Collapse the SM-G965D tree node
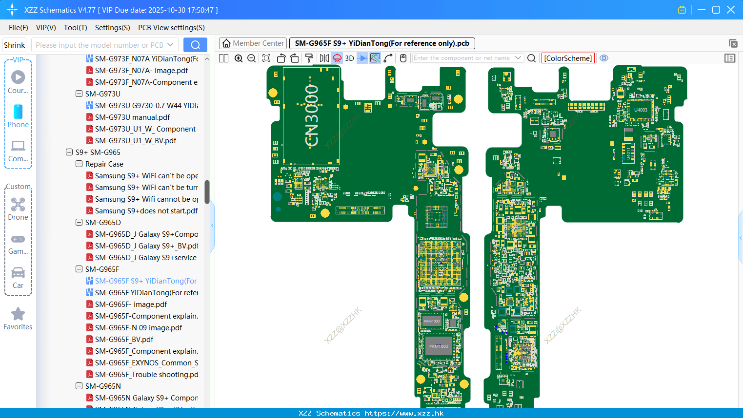 (79, 222)
